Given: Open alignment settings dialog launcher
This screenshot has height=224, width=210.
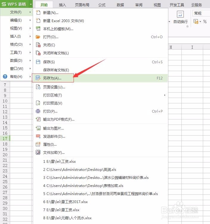Looking at the screenshot, I should [187, 26].
